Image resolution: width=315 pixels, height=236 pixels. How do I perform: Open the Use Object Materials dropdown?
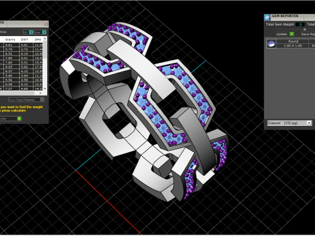[26, 100]
